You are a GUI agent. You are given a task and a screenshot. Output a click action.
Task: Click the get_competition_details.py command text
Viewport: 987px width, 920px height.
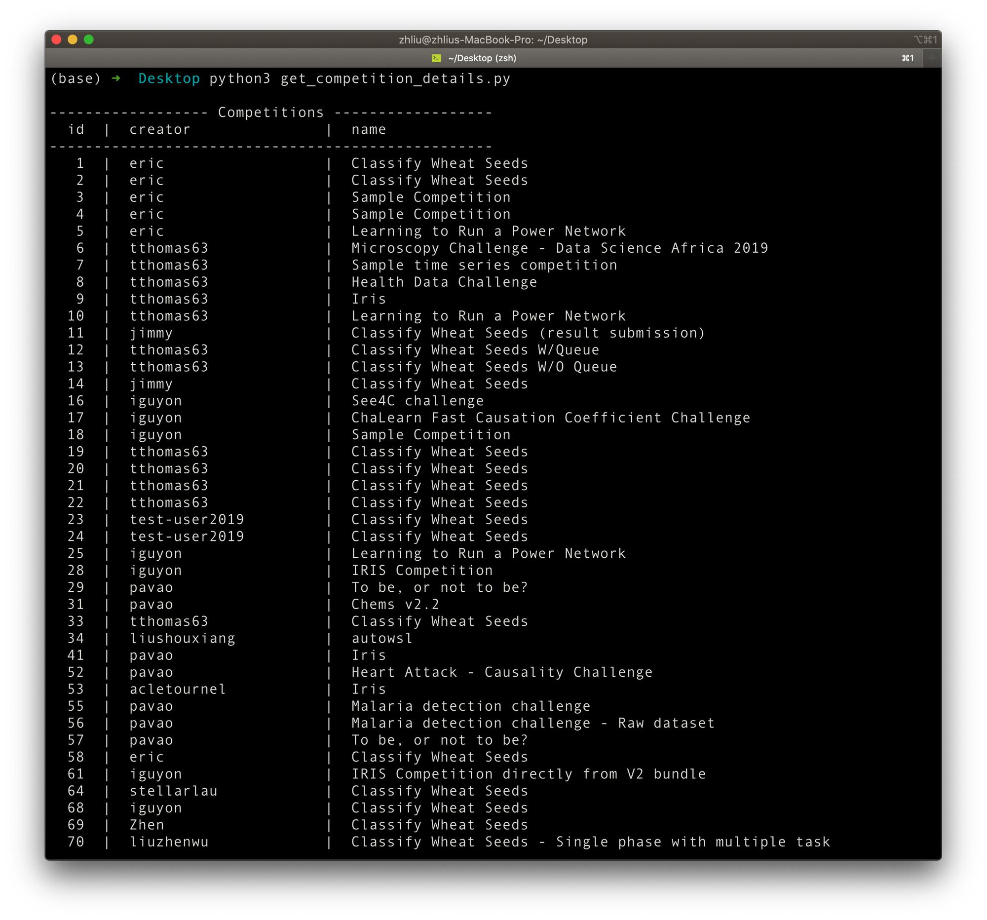tap(395, 78)
